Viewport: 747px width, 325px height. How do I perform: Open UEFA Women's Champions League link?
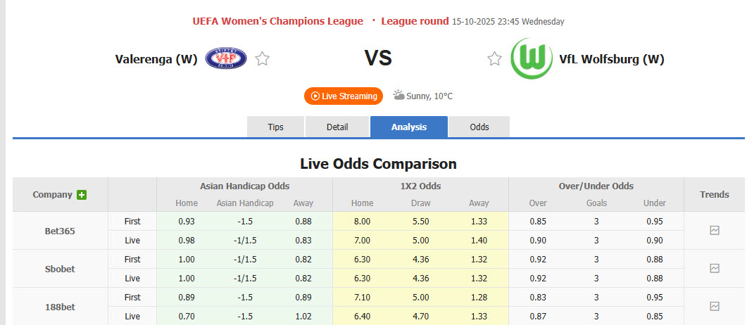click(278, 21)
